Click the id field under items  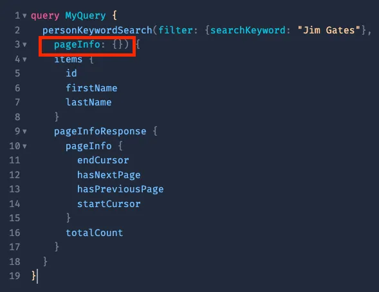tap(71, 73)
